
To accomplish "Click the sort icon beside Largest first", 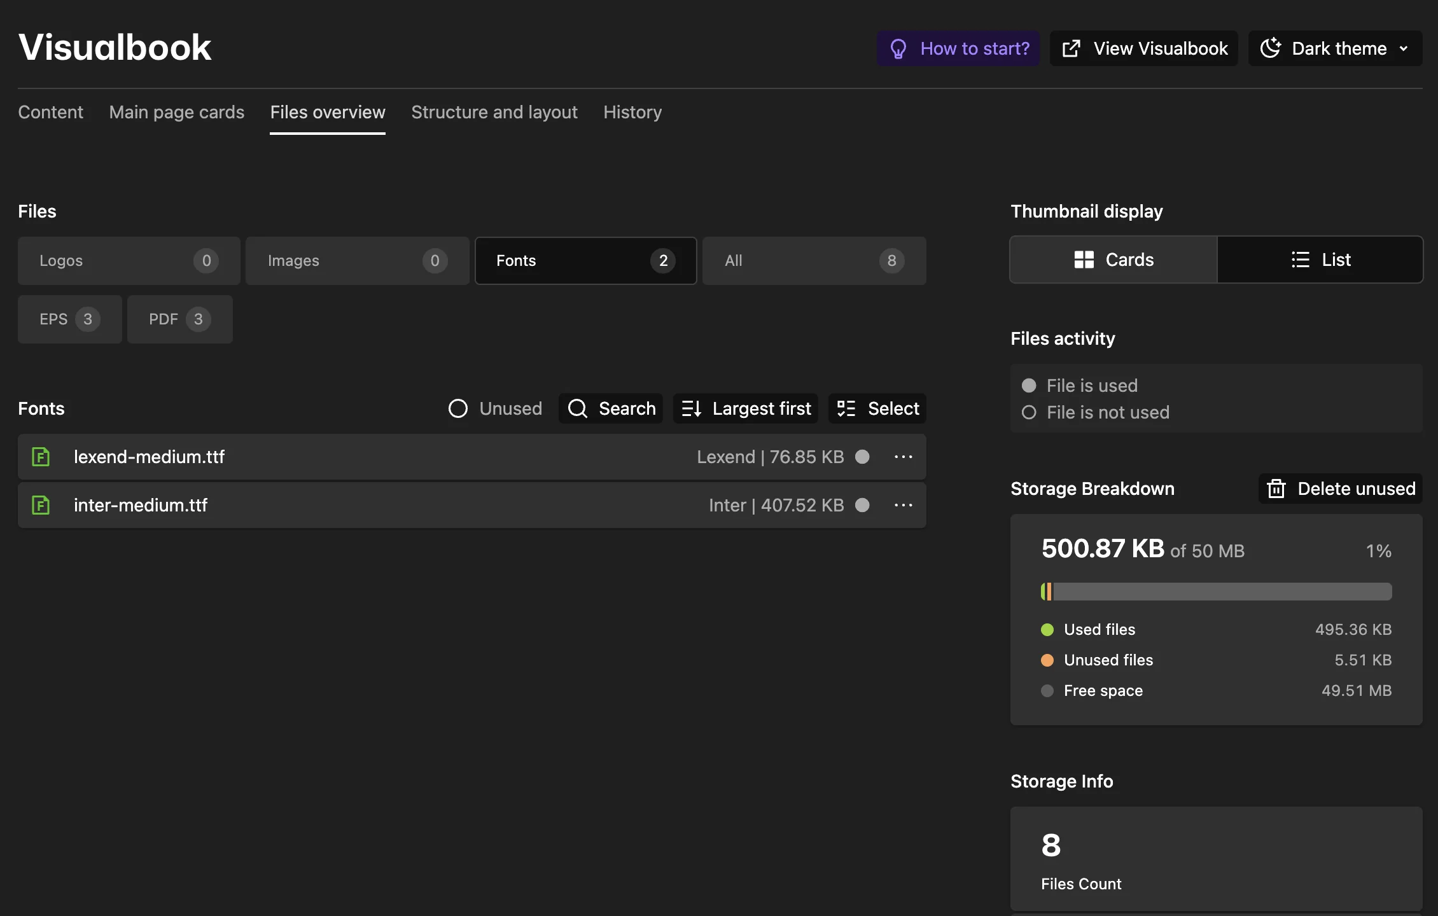I will 692,408.
